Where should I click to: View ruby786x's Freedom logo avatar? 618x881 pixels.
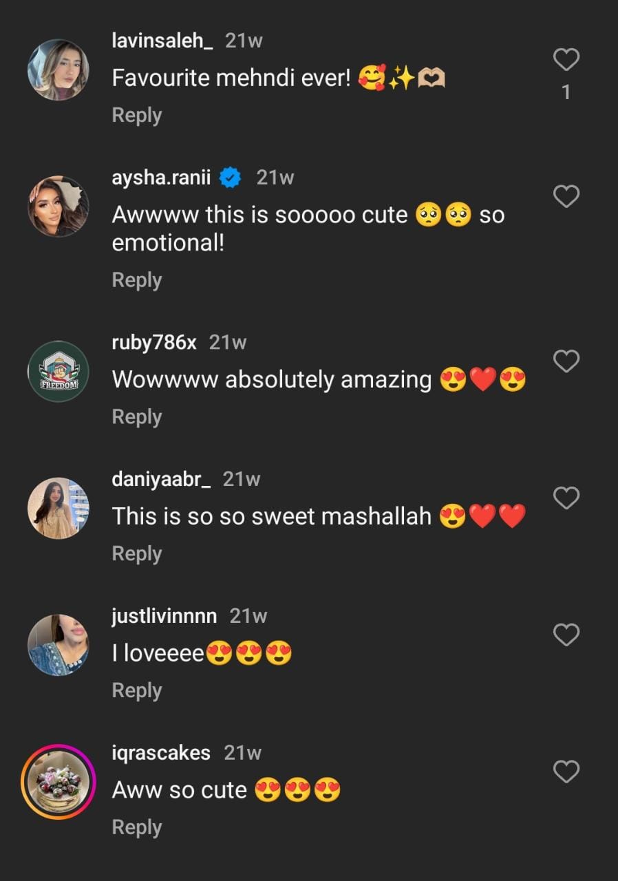click(x=58, y=371)
